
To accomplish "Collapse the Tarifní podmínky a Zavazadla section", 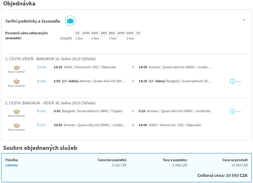I will pos(243,20).
